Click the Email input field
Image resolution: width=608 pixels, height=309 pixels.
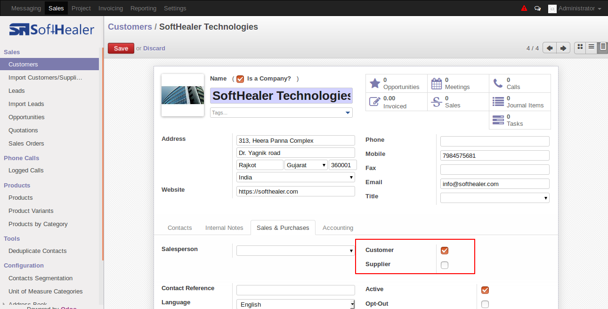click(x=495, y=184)
